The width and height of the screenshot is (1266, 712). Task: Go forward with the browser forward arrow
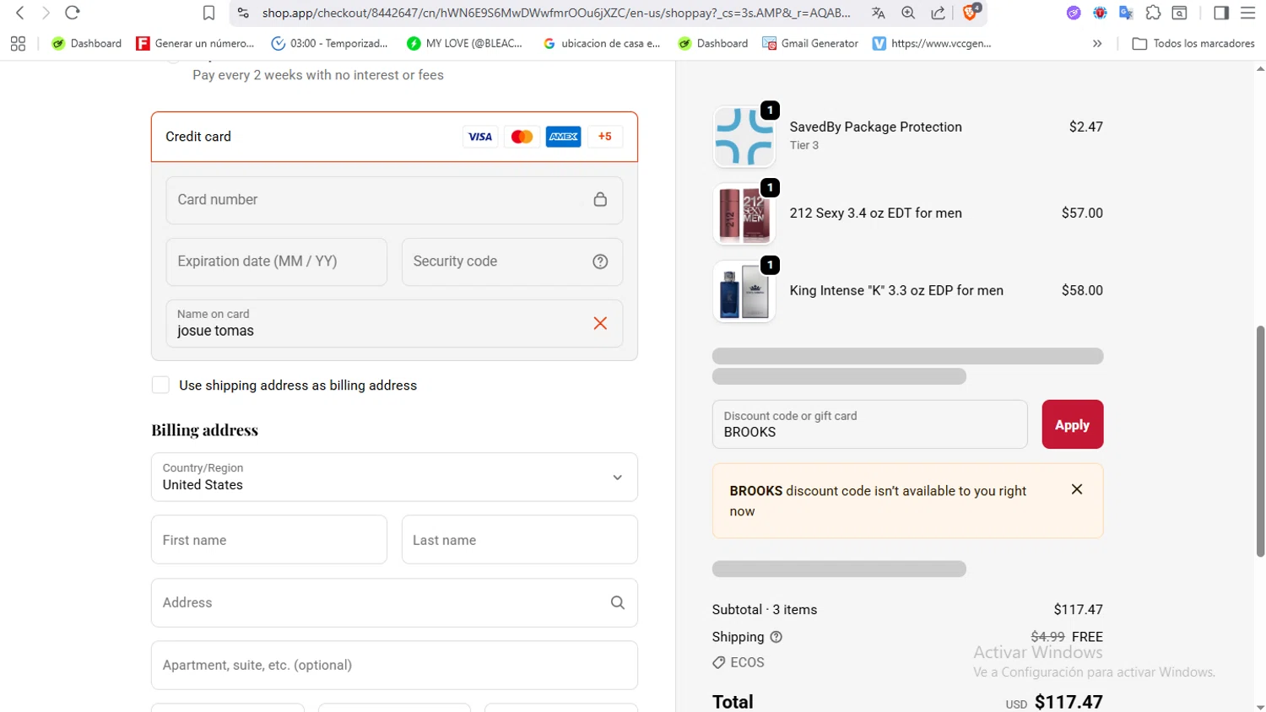46,13
